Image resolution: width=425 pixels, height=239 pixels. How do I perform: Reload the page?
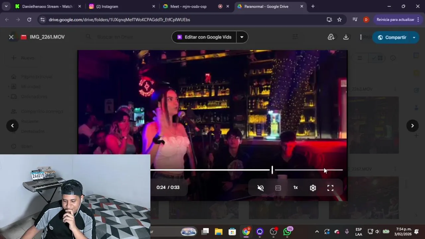point(29,20)
